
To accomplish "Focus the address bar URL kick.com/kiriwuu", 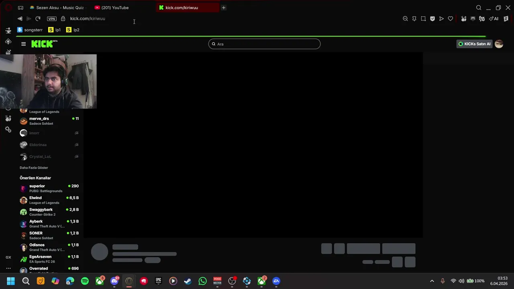I will click(88, 18).
